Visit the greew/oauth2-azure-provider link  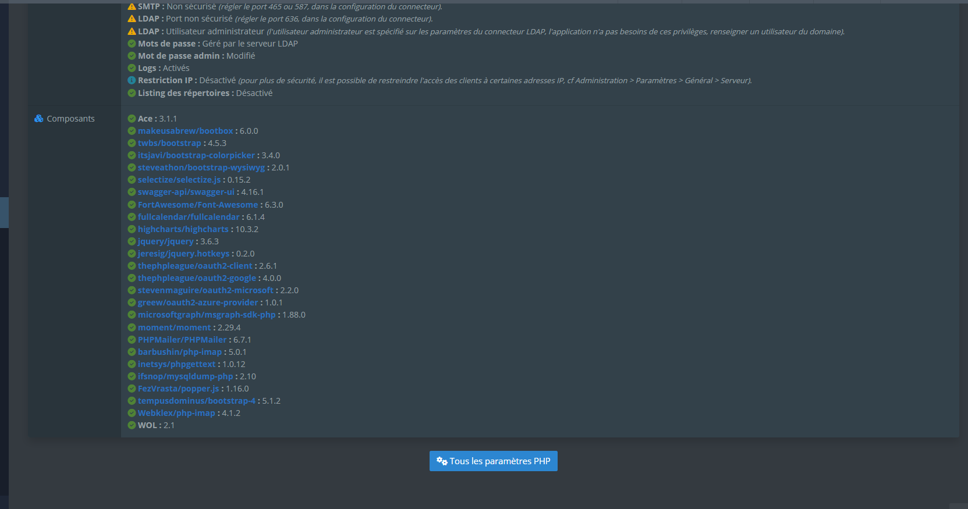[x=198, y=302]
